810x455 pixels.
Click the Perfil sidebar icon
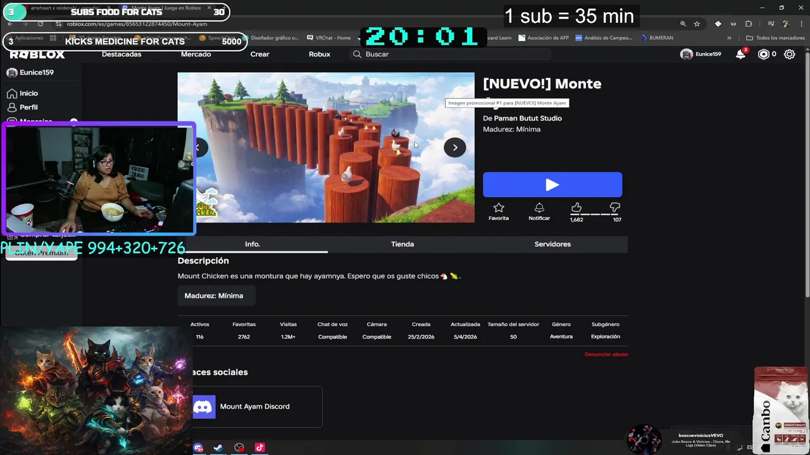pos(11,107)
